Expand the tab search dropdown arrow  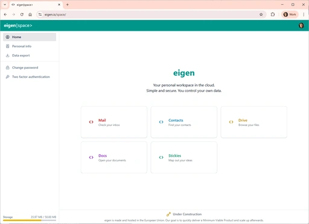[5, 5]
